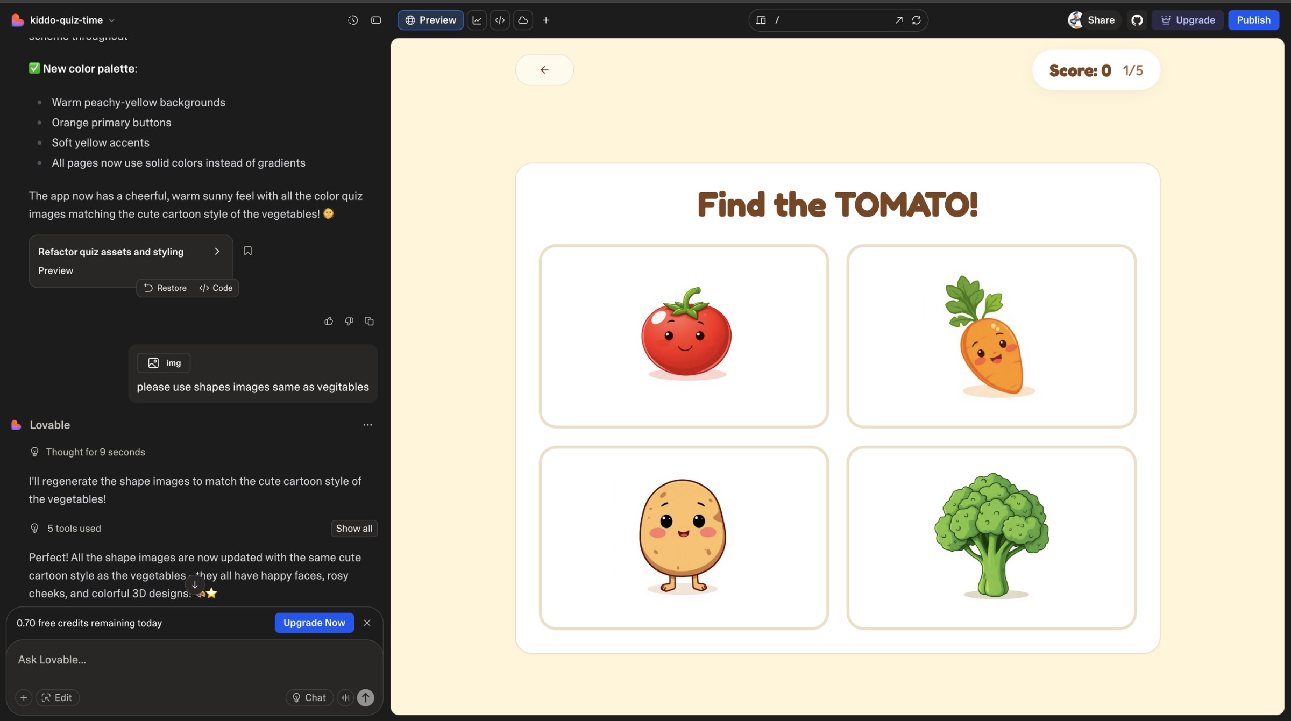Refresh the preview page
Viewport: 1291px width, 721px height.
tap(916, 20)
